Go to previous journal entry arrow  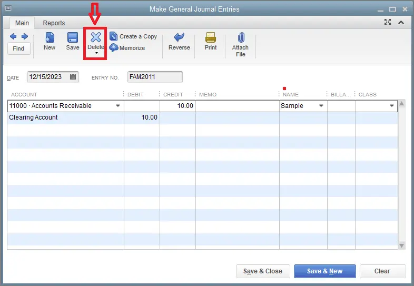click(13, 36)
